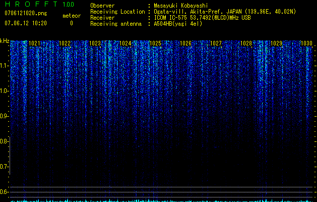This screenshot has height=202, width=317.
Task: Click the kHz axis unit label
Action: pos(5,41)
